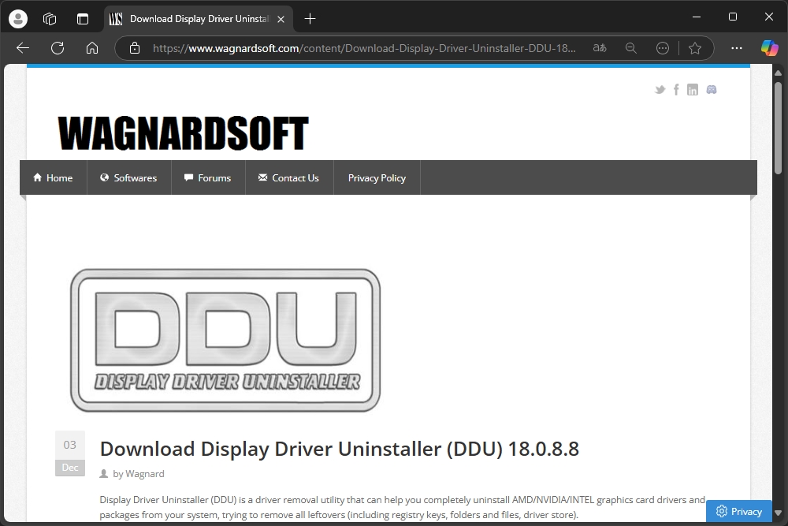Open the Contact Us page

(289, 178)
